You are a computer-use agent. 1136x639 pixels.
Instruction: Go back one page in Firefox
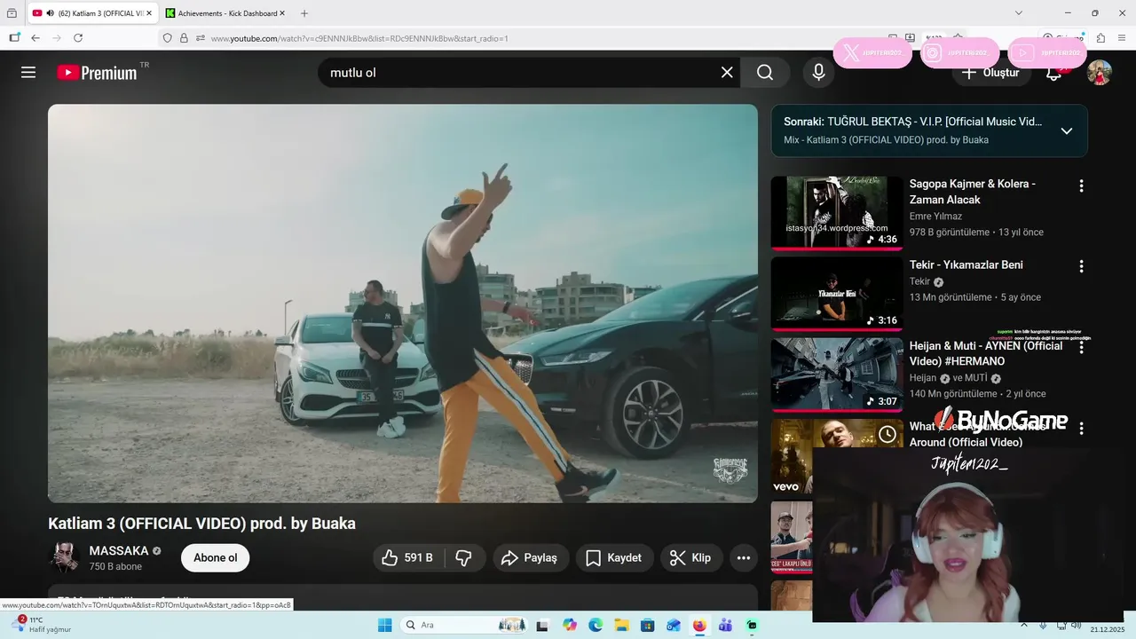(35, 38)
